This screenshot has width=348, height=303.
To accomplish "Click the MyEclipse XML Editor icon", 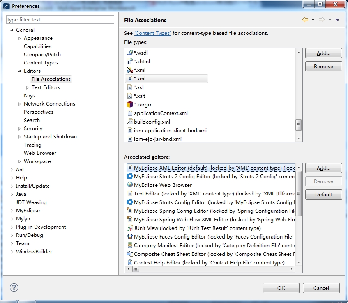I will (x=130, y=168).
